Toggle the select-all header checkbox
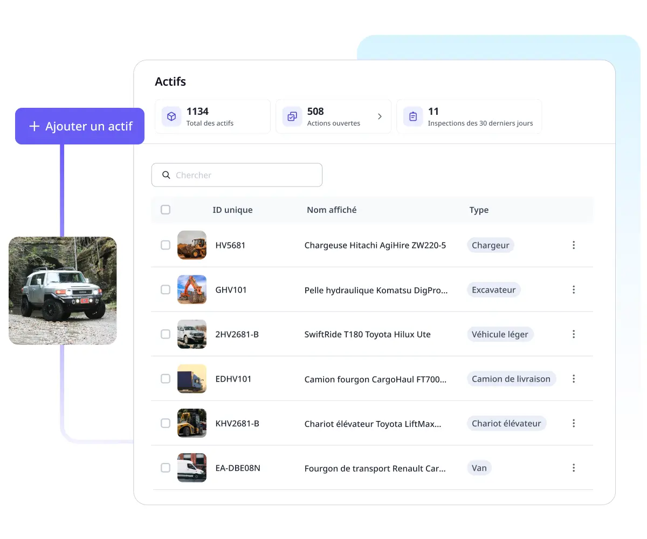 coord(166,210)
